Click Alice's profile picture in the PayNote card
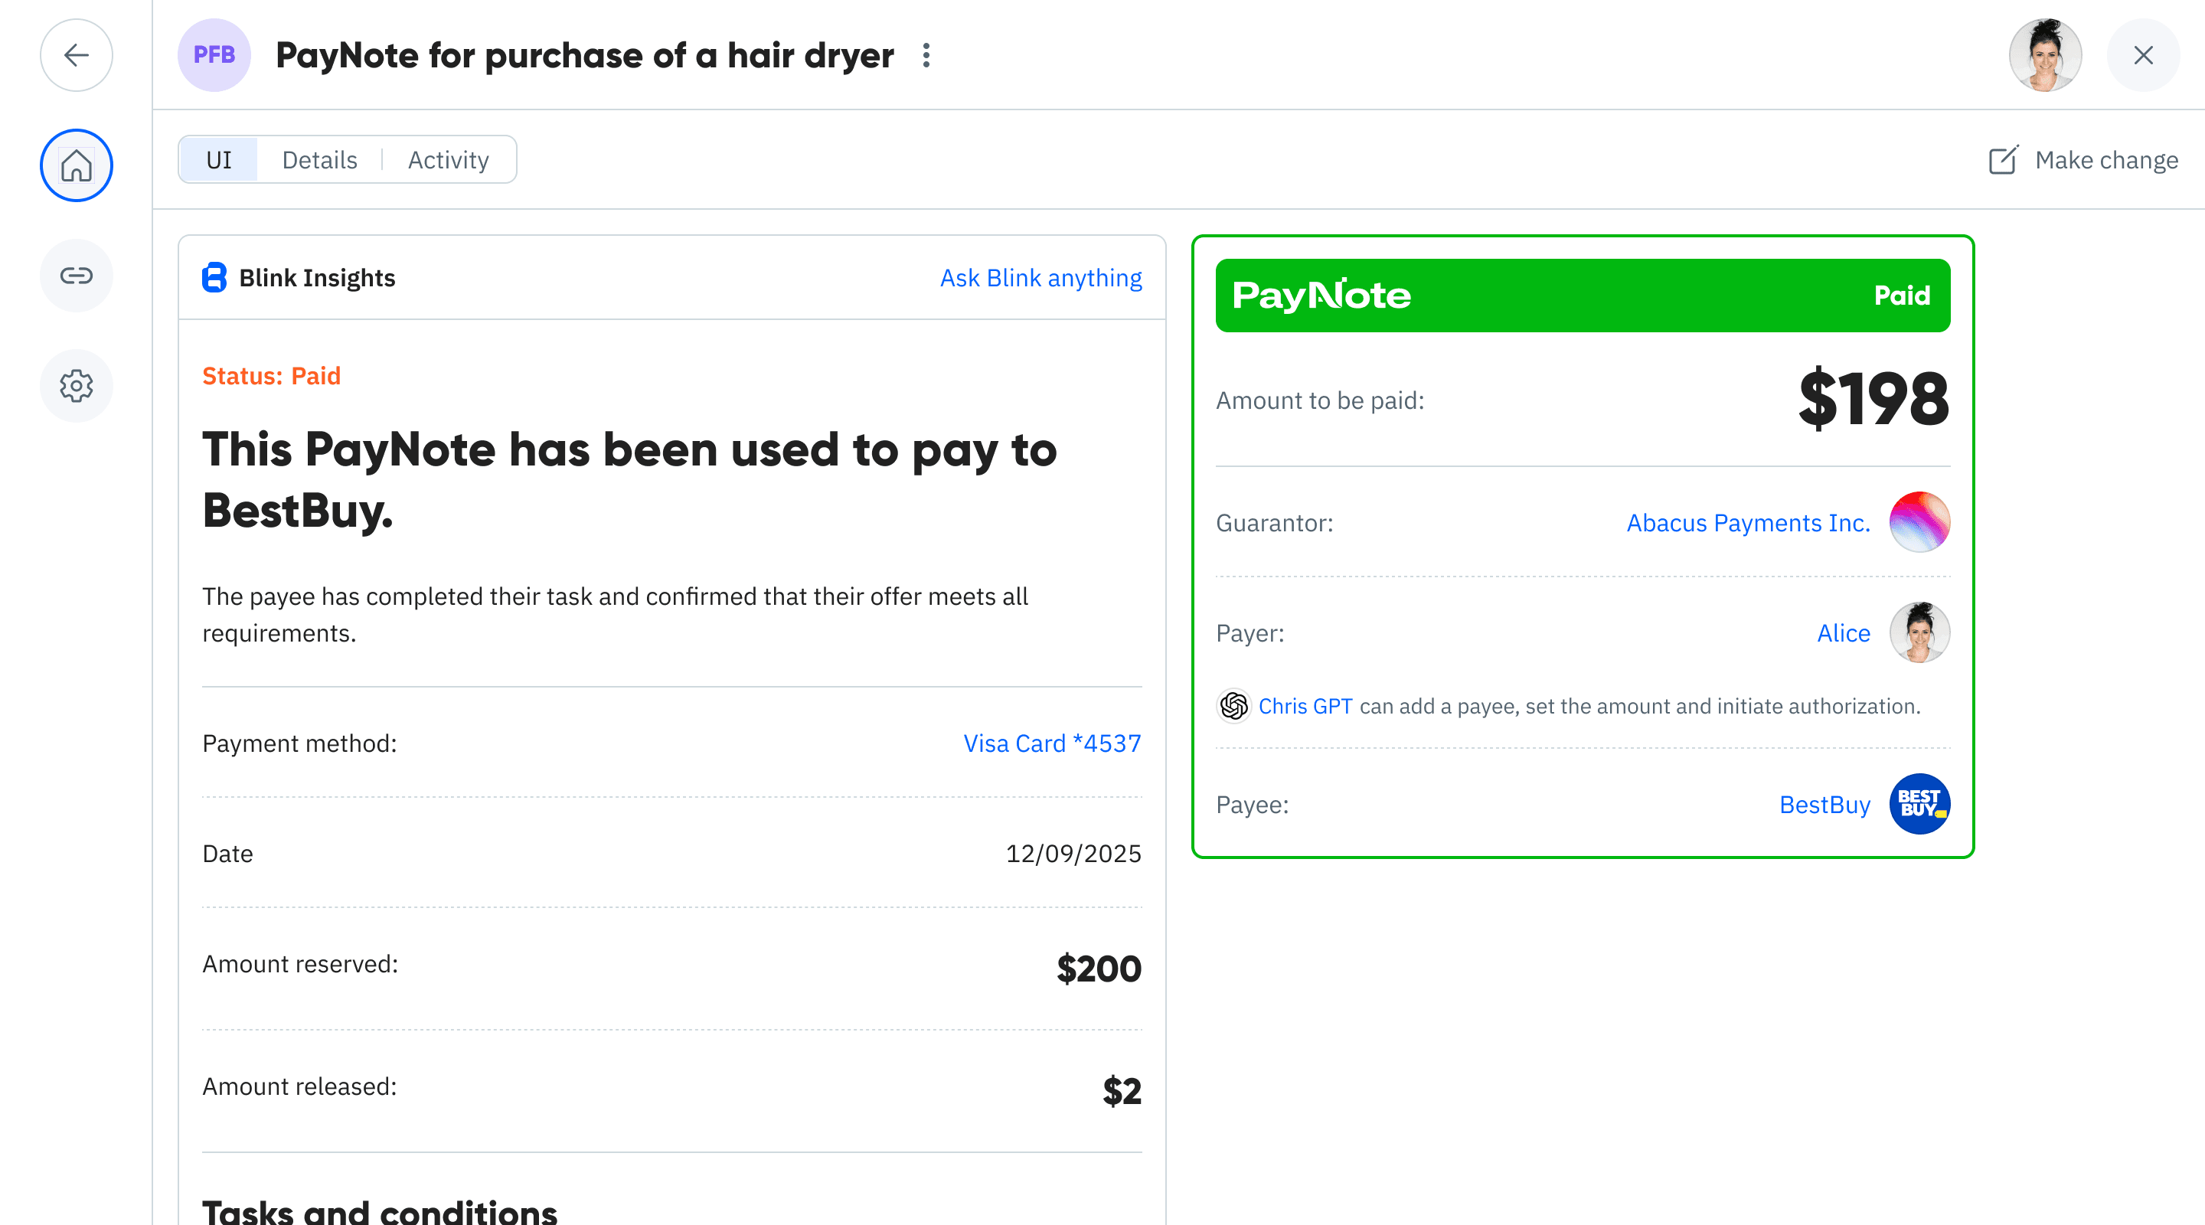 click(1919, 633)
